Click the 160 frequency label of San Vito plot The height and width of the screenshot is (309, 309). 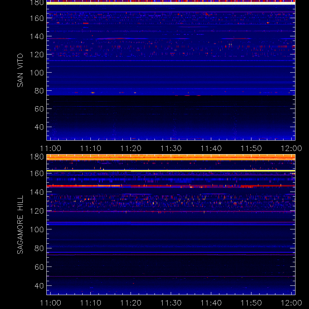[37, 18]
